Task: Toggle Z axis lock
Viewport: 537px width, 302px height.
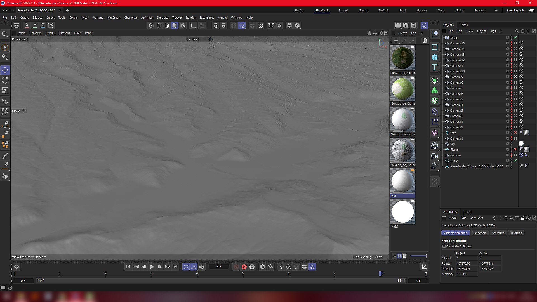Action: (x=43, y=25)
